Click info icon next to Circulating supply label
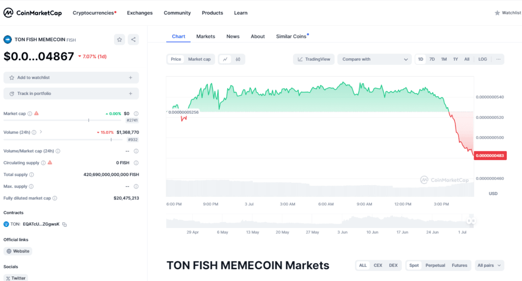 coord(43,163)
